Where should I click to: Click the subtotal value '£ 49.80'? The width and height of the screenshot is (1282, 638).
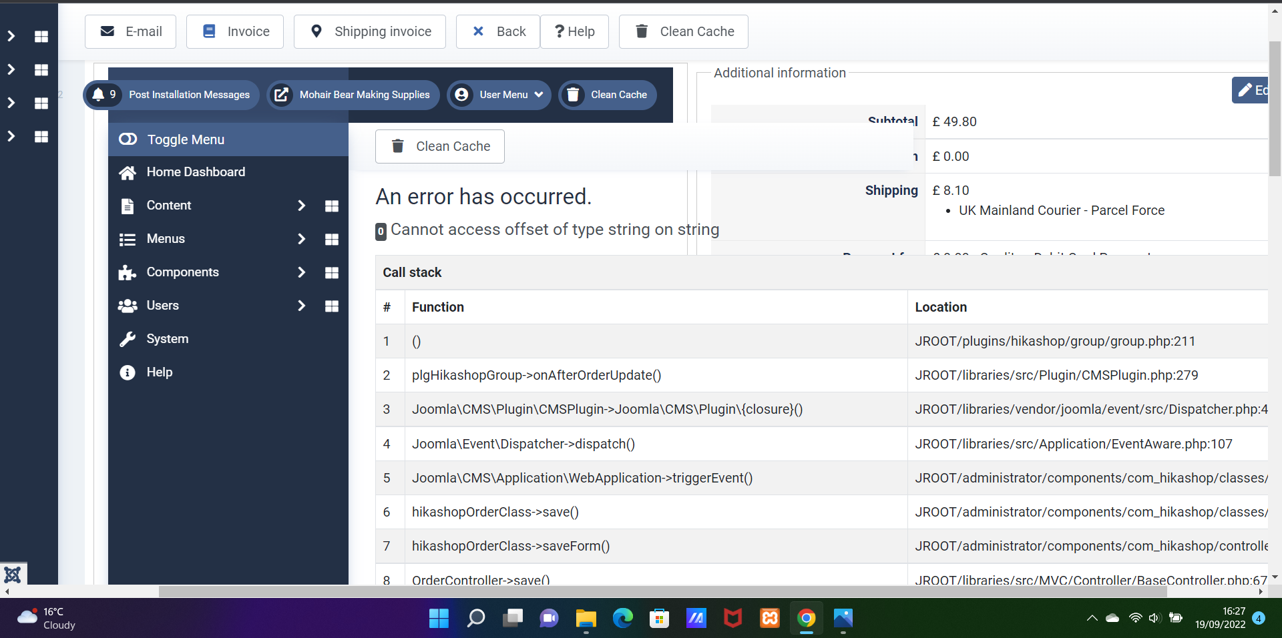(x=954, y=121)
